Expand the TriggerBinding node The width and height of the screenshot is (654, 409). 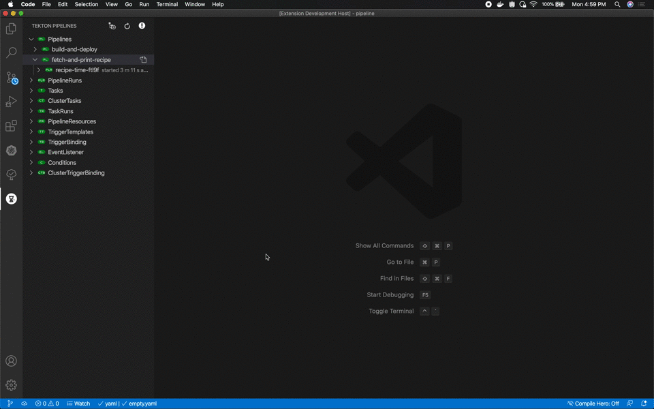pyautogui.click(x=31, y=142)
